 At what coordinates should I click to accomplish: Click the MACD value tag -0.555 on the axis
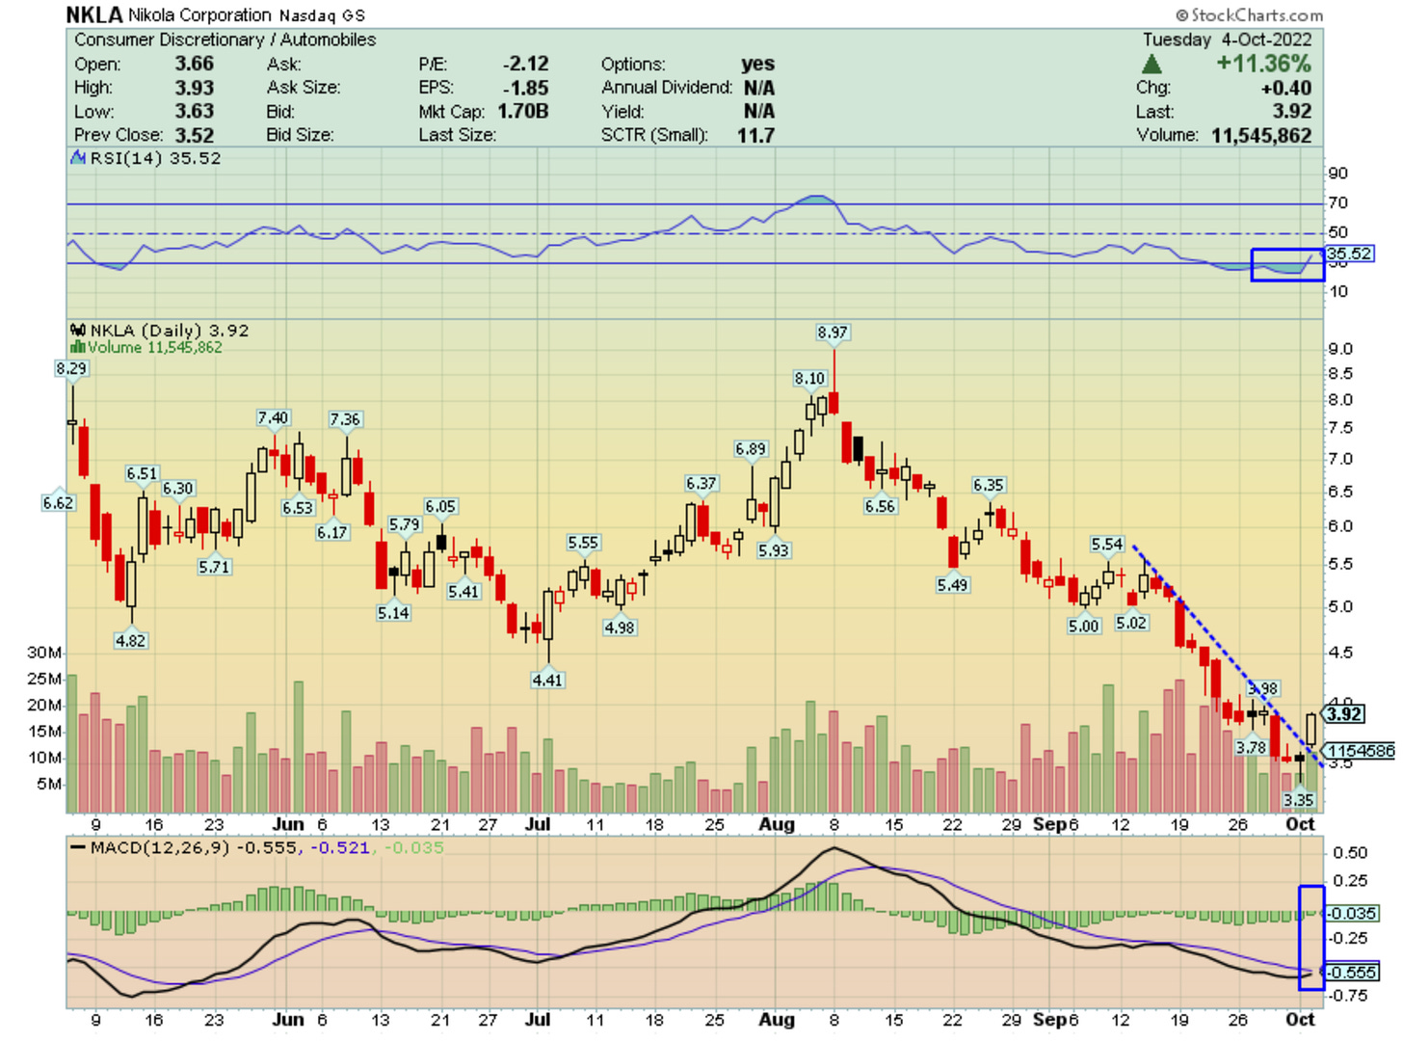click(1351, 973)
